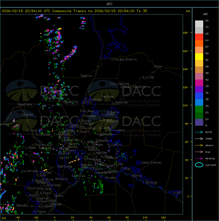Select the yellow 54-51 dBZ swatch

pyautogui.click(x=199, y=57)
